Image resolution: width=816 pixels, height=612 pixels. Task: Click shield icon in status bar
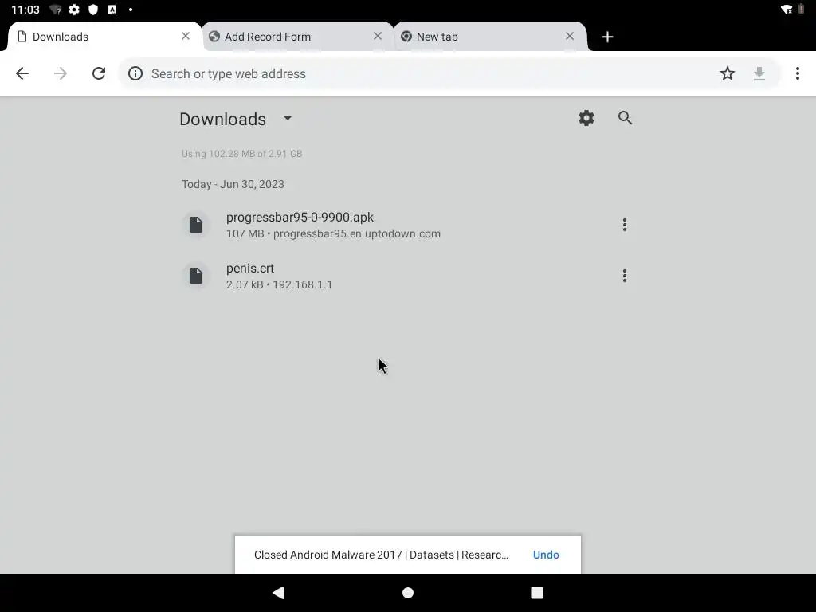click(x=93, y=10)
